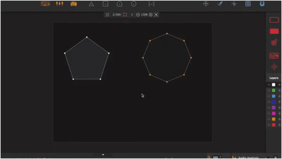Select the green layer color swatch
Screen dimensions: 282x159
273,90
